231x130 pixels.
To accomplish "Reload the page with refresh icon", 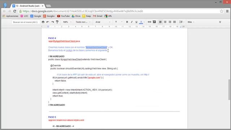I will (14, 11).
